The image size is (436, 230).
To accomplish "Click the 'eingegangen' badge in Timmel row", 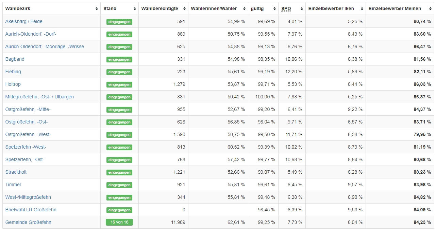I will 119,185.
